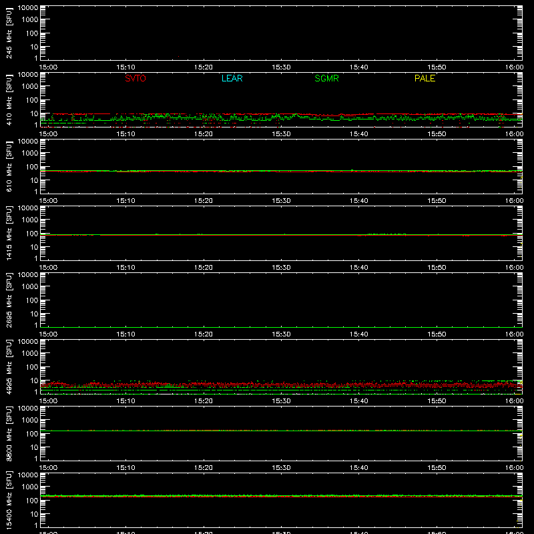Click the 16:00 label under the 610 MHz plot
534x534 pixels.
click(514, 201)
